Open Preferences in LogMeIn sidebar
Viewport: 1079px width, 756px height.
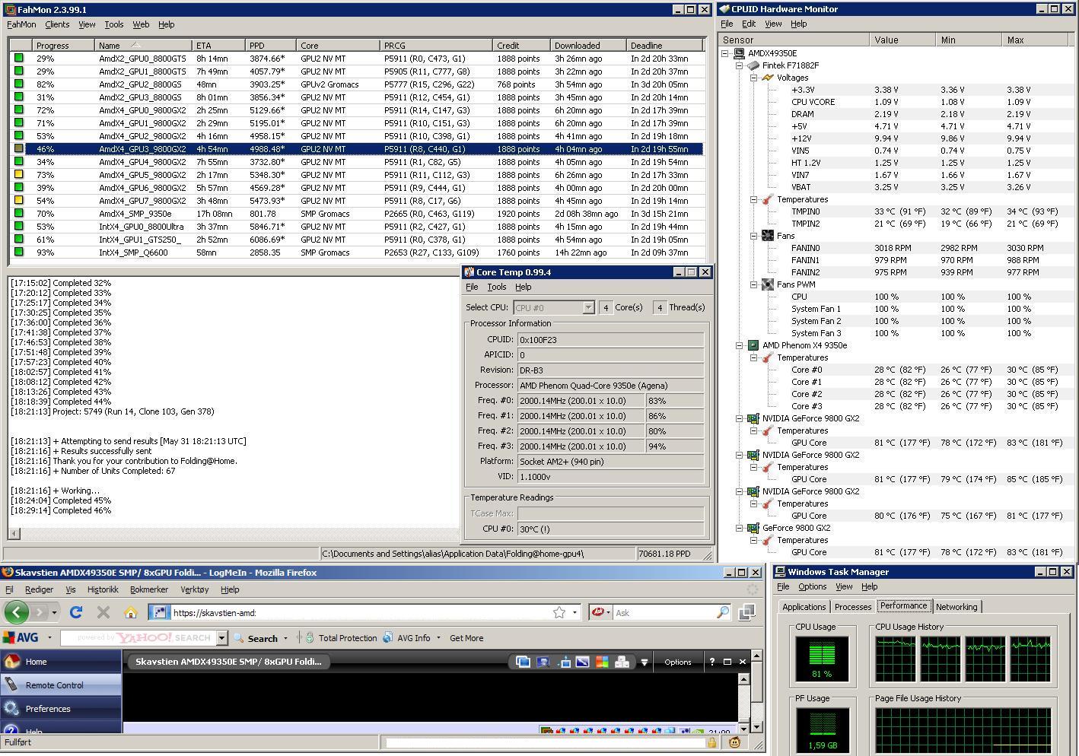(61, 709)
